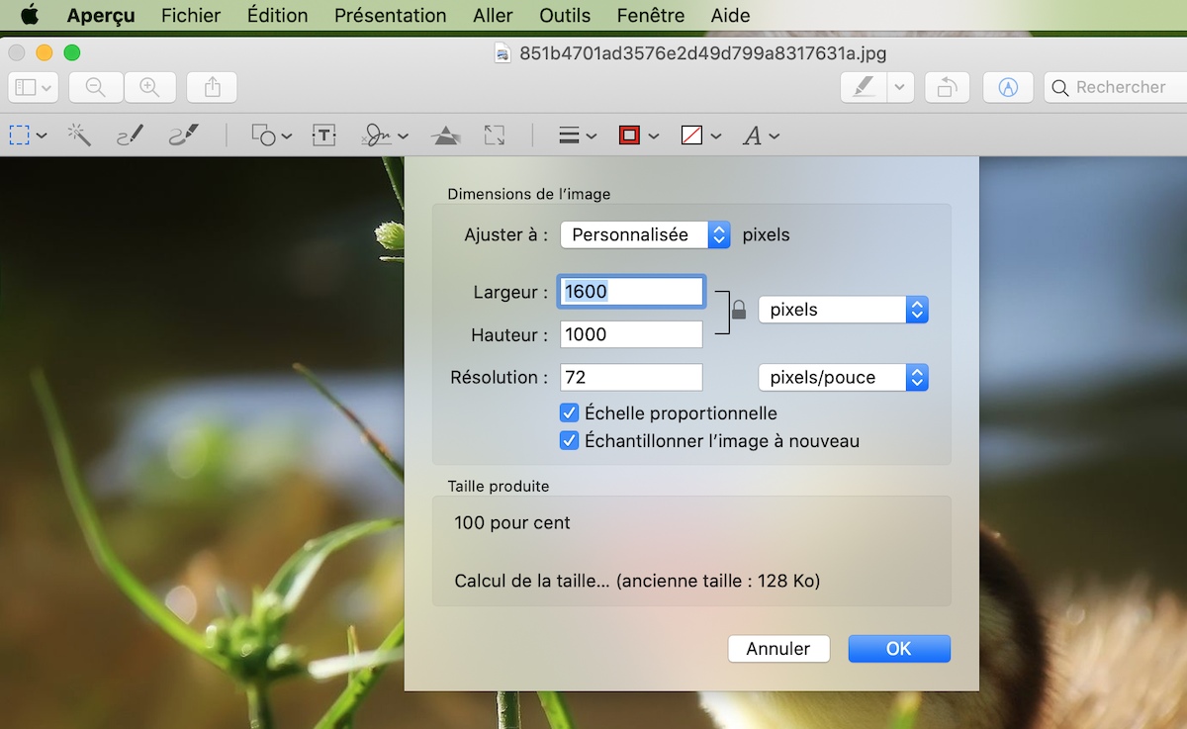1187x729 pixels.
Task: Click the Sketch pen tool
Action: pos(131,136)
